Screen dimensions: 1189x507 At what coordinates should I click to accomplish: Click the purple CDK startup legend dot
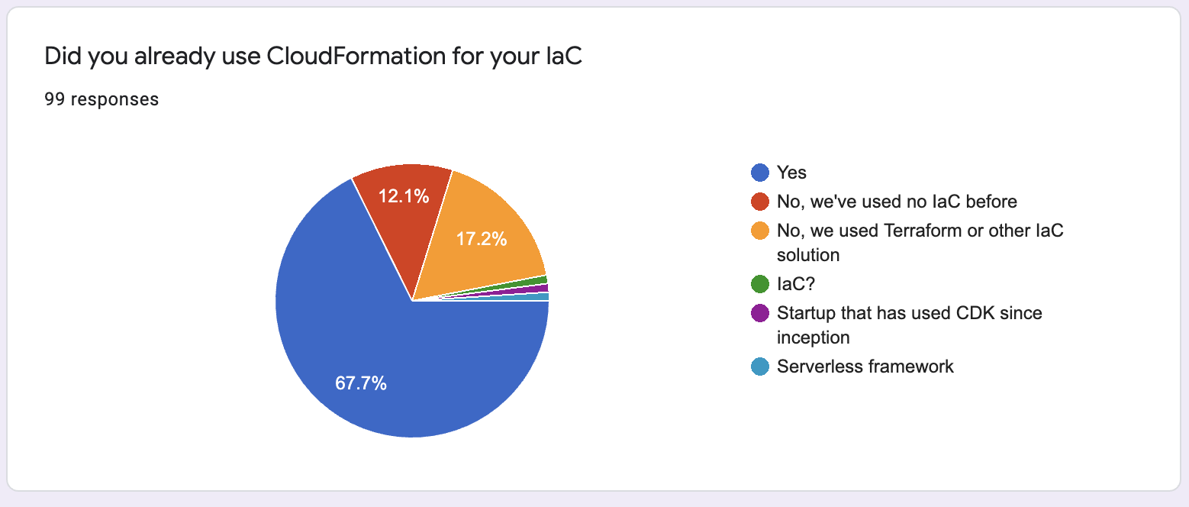pos(760,313)
